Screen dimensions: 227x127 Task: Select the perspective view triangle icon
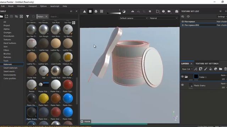pyautogui.click(x=84, y=11)
